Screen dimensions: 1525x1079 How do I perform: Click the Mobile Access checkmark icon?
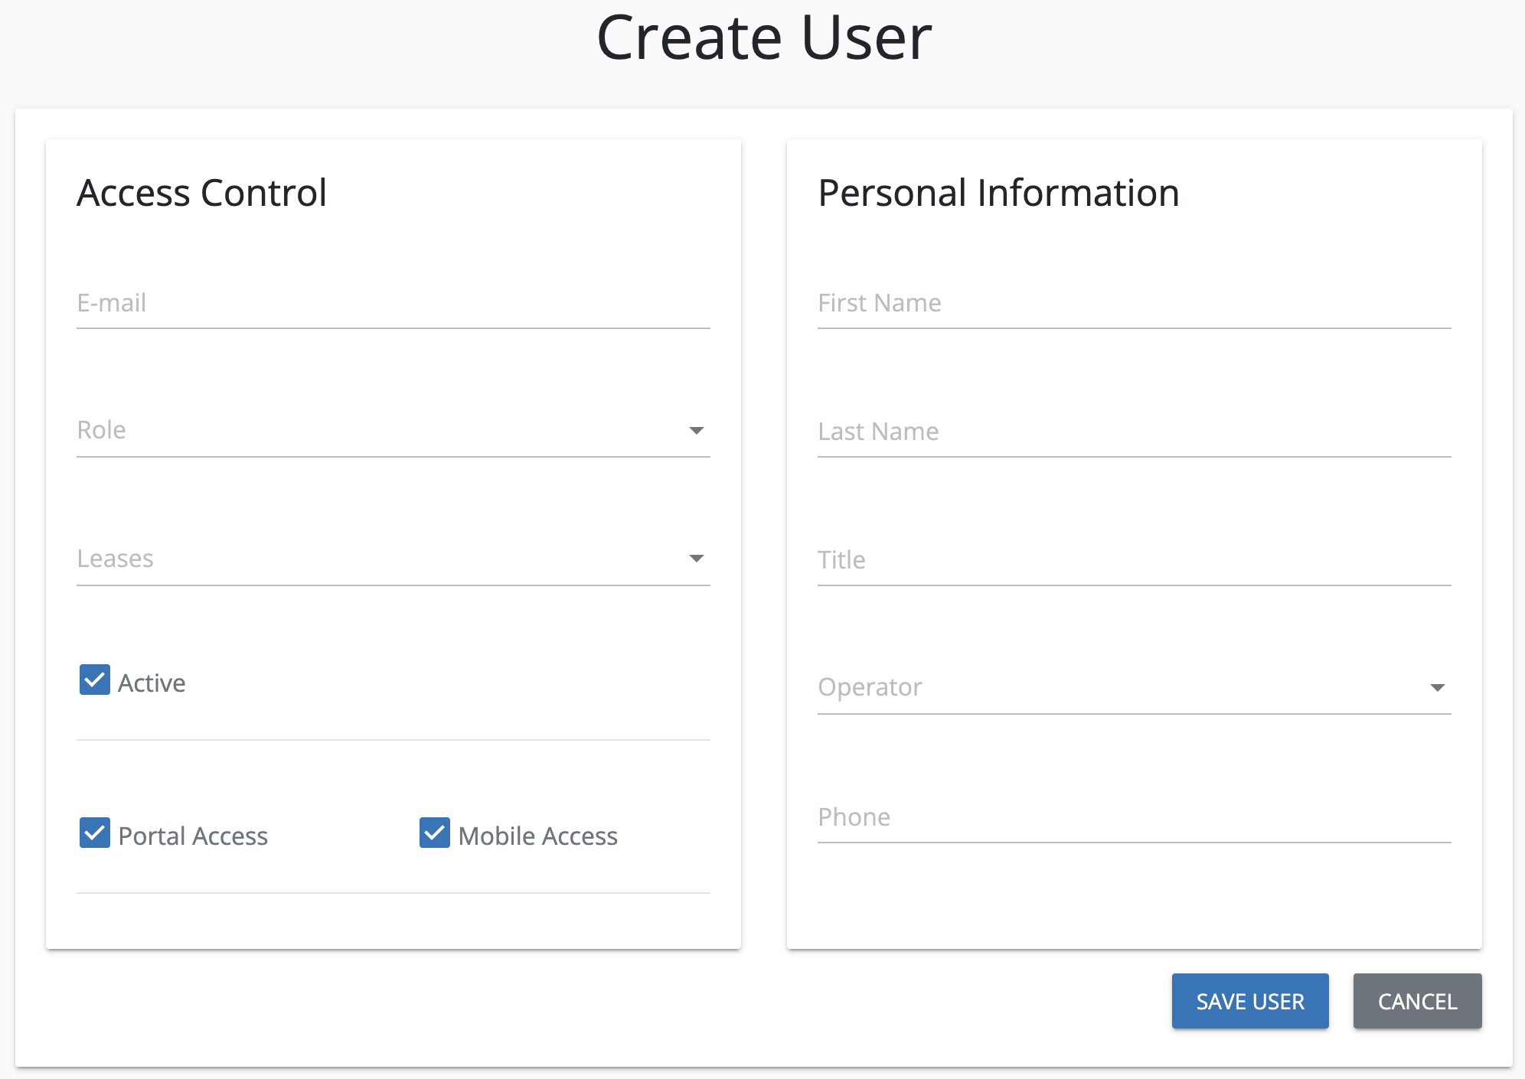[434, 834]
